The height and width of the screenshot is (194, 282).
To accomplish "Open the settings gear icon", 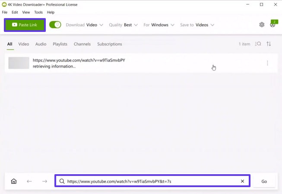I will [262, 25].
